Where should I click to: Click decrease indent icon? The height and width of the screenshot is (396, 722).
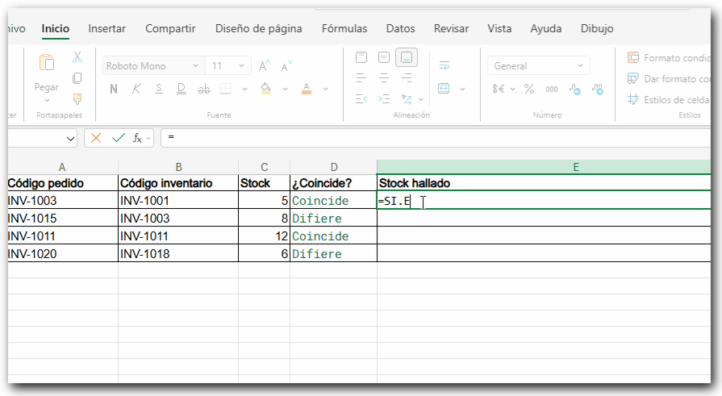pyautogui.click(x=361, y=98)
